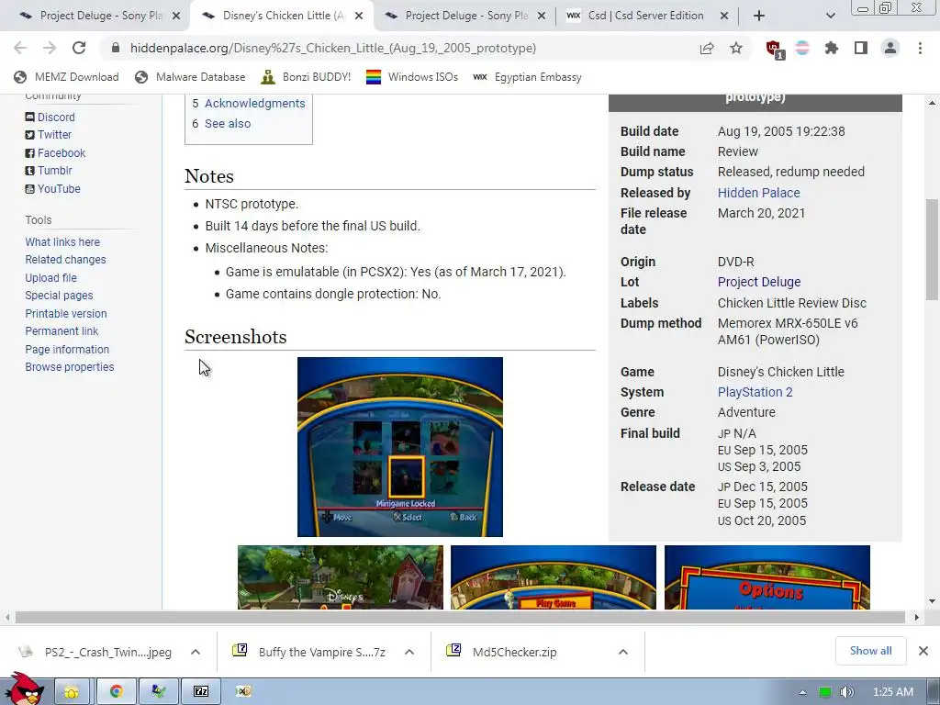
Task: Open Chrome three-dot menu
Action: (x=920, y=48)
